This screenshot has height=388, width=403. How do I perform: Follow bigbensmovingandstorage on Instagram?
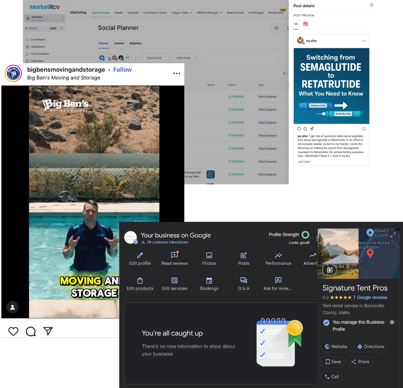coord(122,70)
